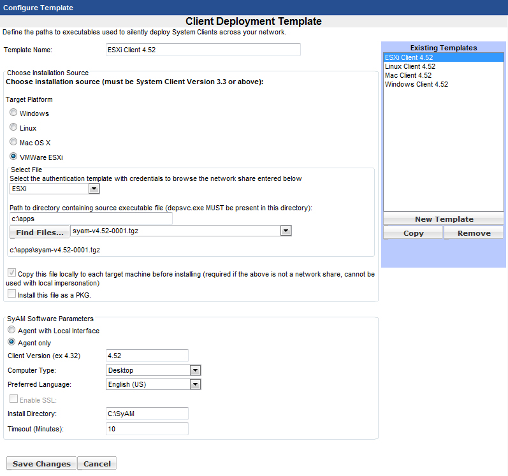Select the Linux target platform option
The width and height of the screenshot is (508, 476).
13,127
